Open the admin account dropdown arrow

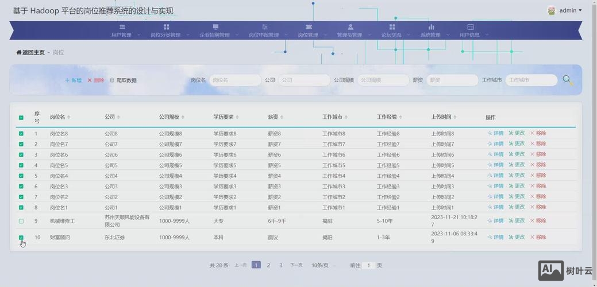580,11
